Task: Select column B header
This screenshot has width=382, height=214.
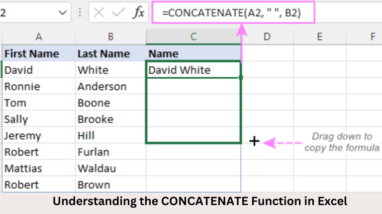Action: 110,36
